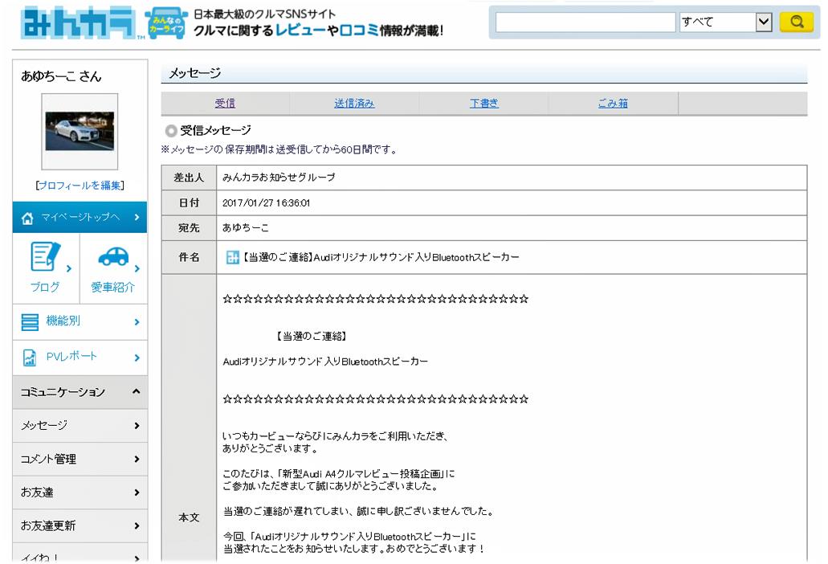
Task: Open the ブログ label link
Action: (45, 287)
